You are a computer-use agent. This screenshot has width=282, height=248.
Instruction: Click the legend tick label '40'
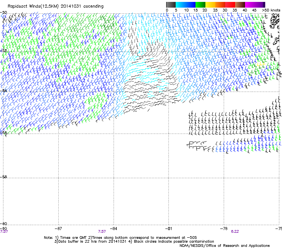click(245, 10)
